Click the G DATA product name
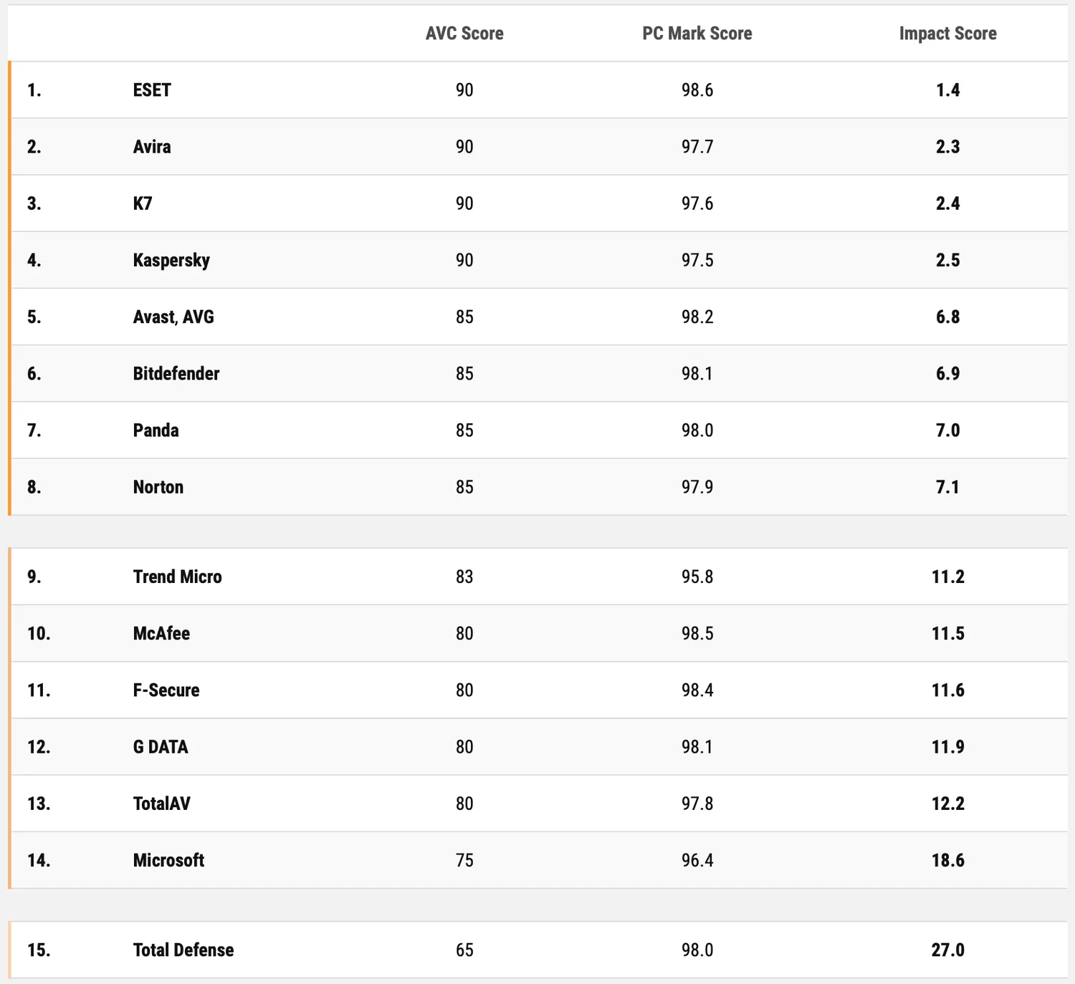 coord(161,747)
